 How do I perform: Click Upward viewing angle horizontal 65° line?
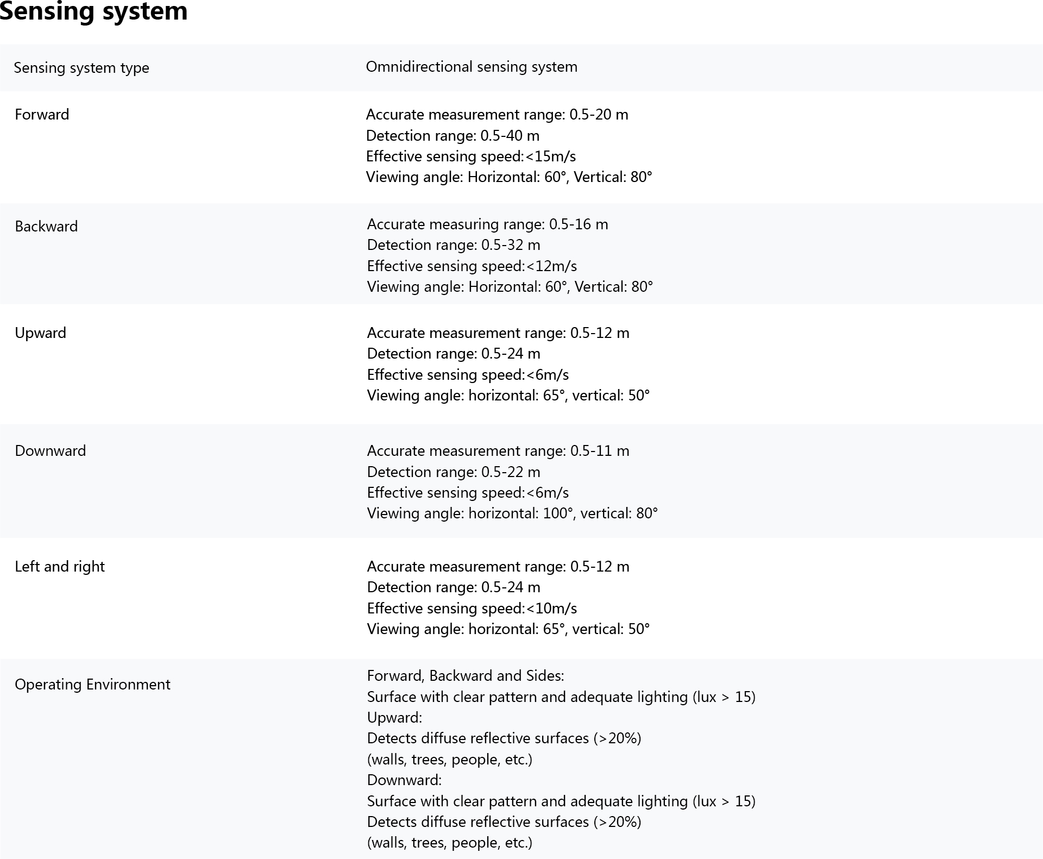point(508,396)
